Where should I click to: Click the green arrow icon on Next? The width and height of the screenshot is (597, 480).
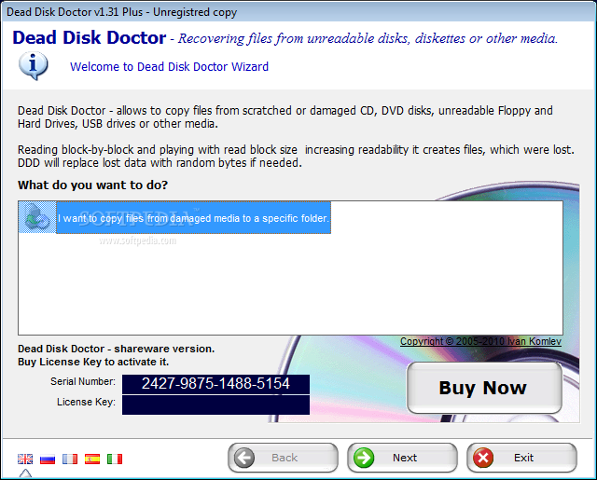[x=364, y=458]
